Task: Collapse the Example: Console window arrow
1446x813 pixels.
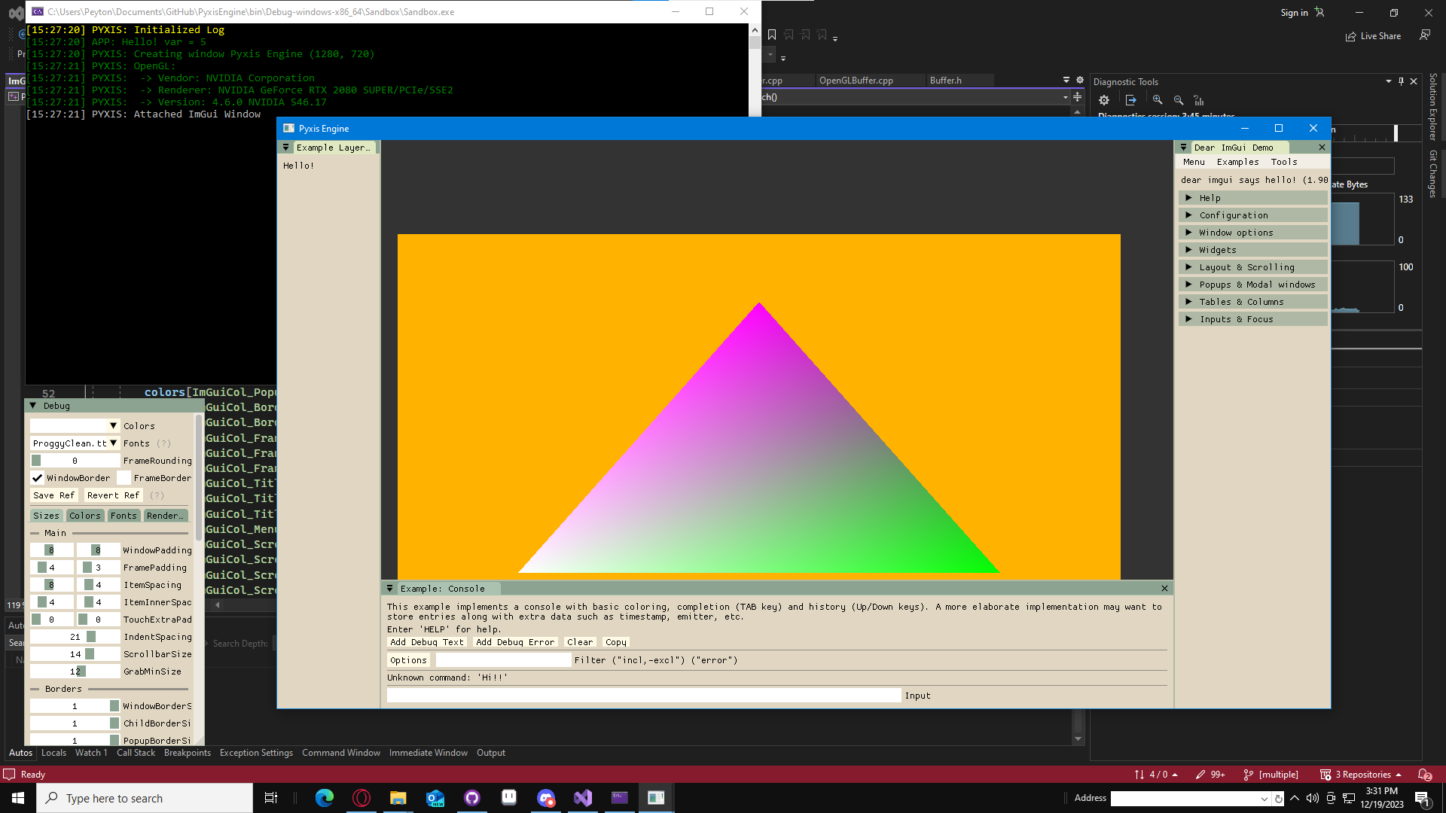Action: tap(390, 589)
